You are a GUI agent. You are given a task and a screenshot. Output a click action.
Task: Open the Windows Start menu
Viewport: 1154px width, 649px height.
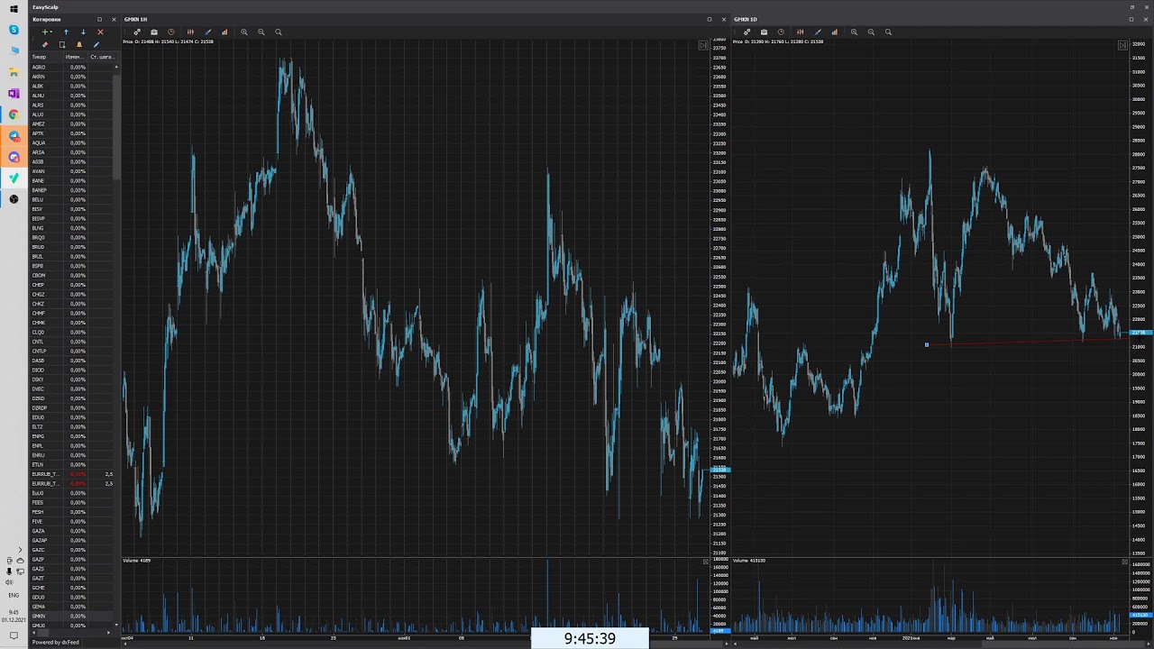tap(14, 8)
